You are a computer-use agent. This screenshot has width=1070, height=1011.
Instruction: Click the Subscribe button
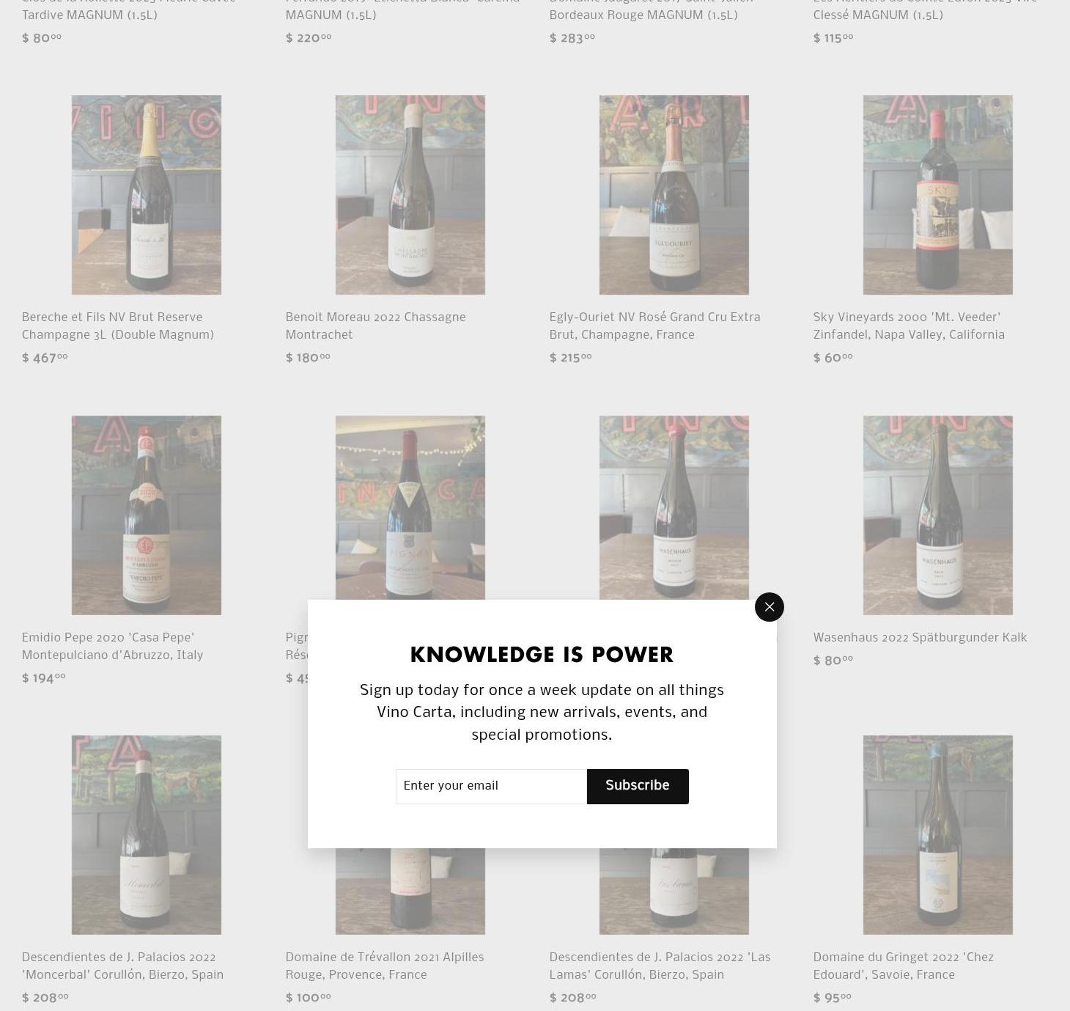(638, 786)
